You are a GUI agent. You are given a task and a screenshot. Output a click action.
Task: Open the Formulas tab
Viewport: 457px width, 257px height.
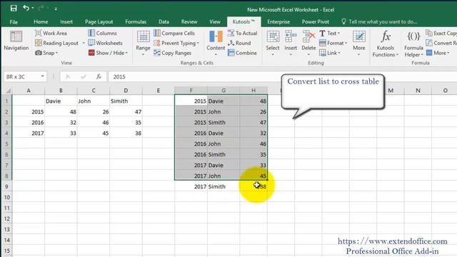(x=136, y=22)
